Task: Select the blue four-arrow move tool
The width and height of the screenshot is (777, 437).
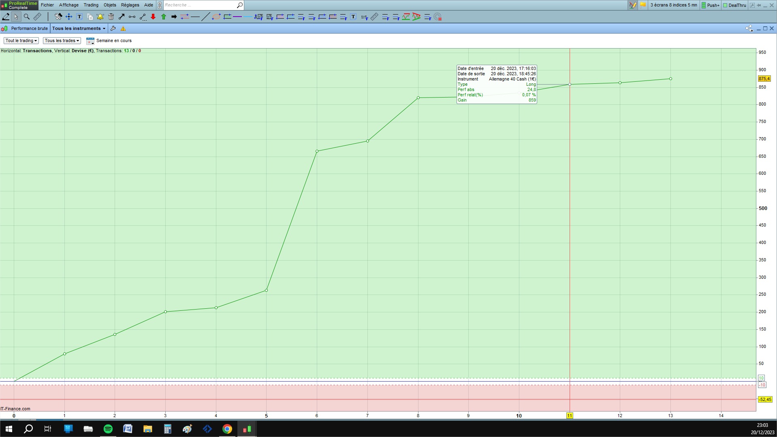Action: pyautogui.click(x=69, y=17)
